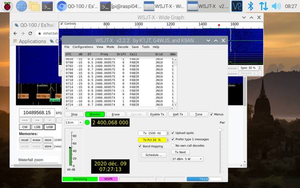The width and height of the screenshot is (300, 188).
Task: Enable No own call decodes
Action: point(173,146)
